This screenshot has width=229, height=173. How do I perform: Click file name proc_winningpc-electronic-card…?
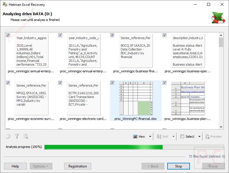83,119
